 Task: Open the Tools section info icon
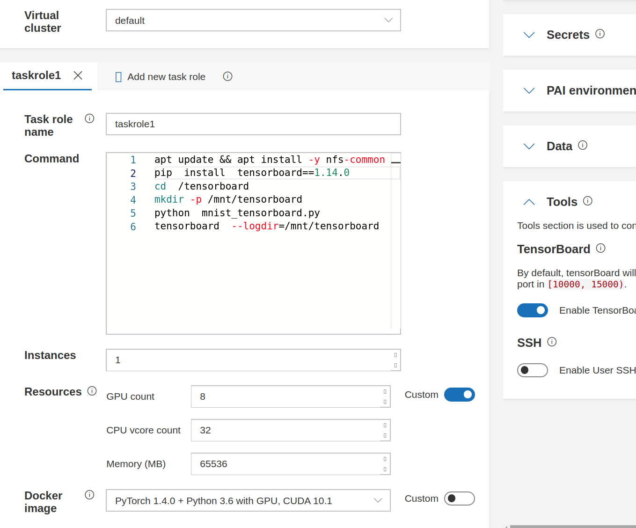point(588,201)
